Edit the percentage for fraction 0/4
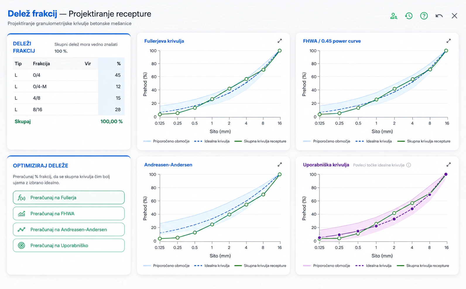The image size is (466, 289). (111, 75)
